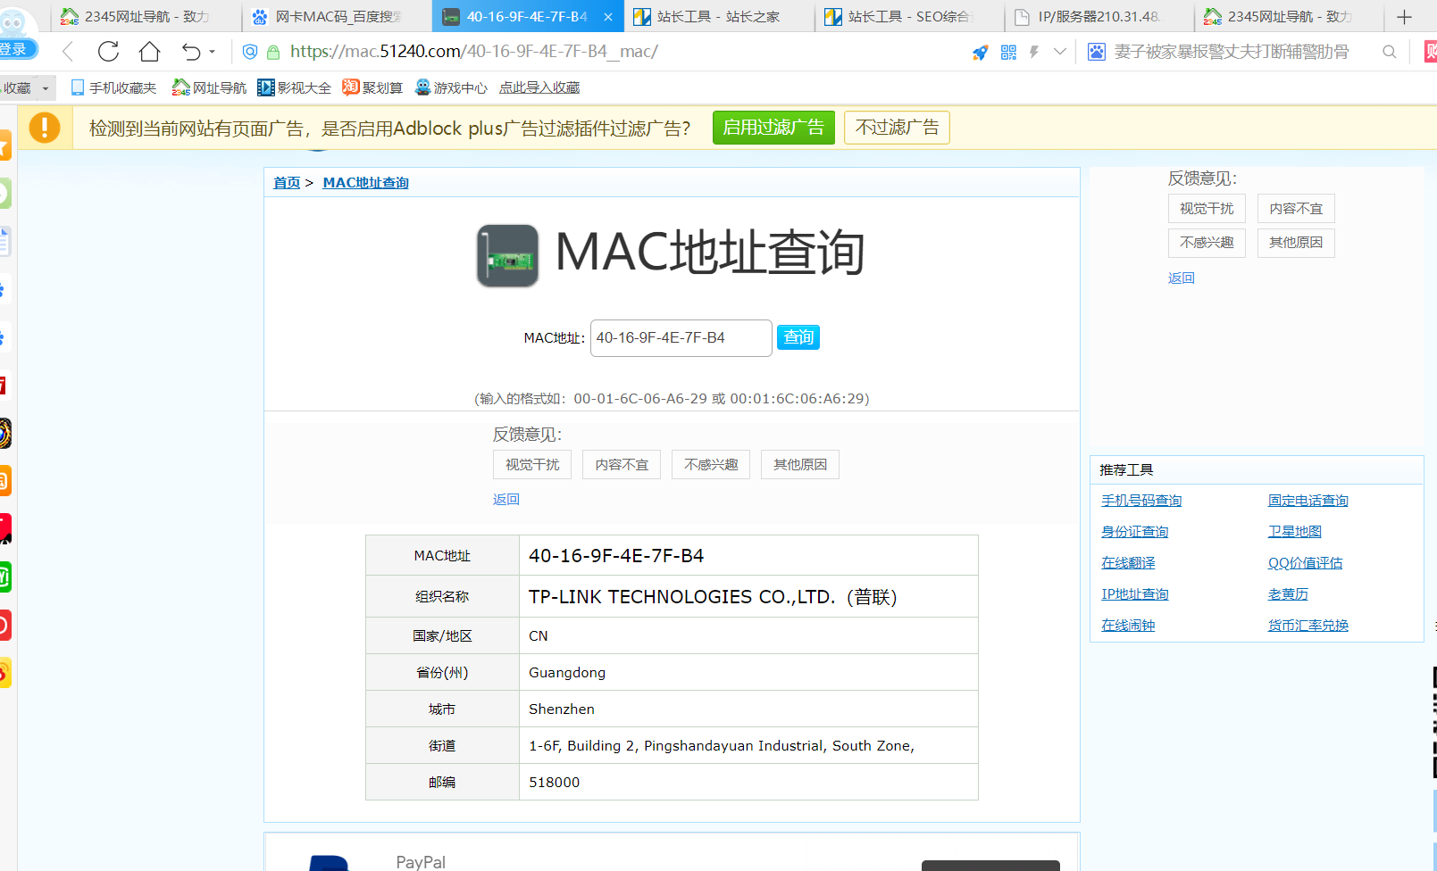Click the browser search box with news headline
This screenshot has width=1437, height=871.
1232,52
